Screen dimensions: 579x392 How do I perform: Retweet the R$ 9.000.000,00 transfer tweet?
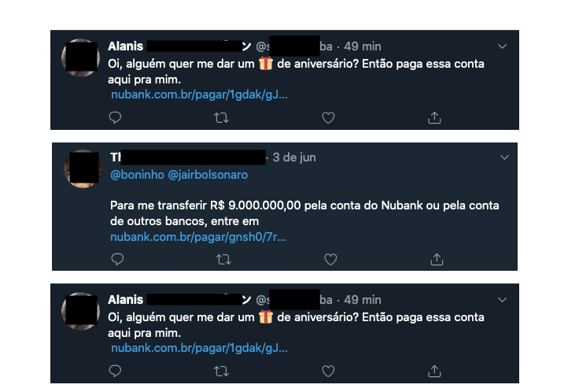223,259
